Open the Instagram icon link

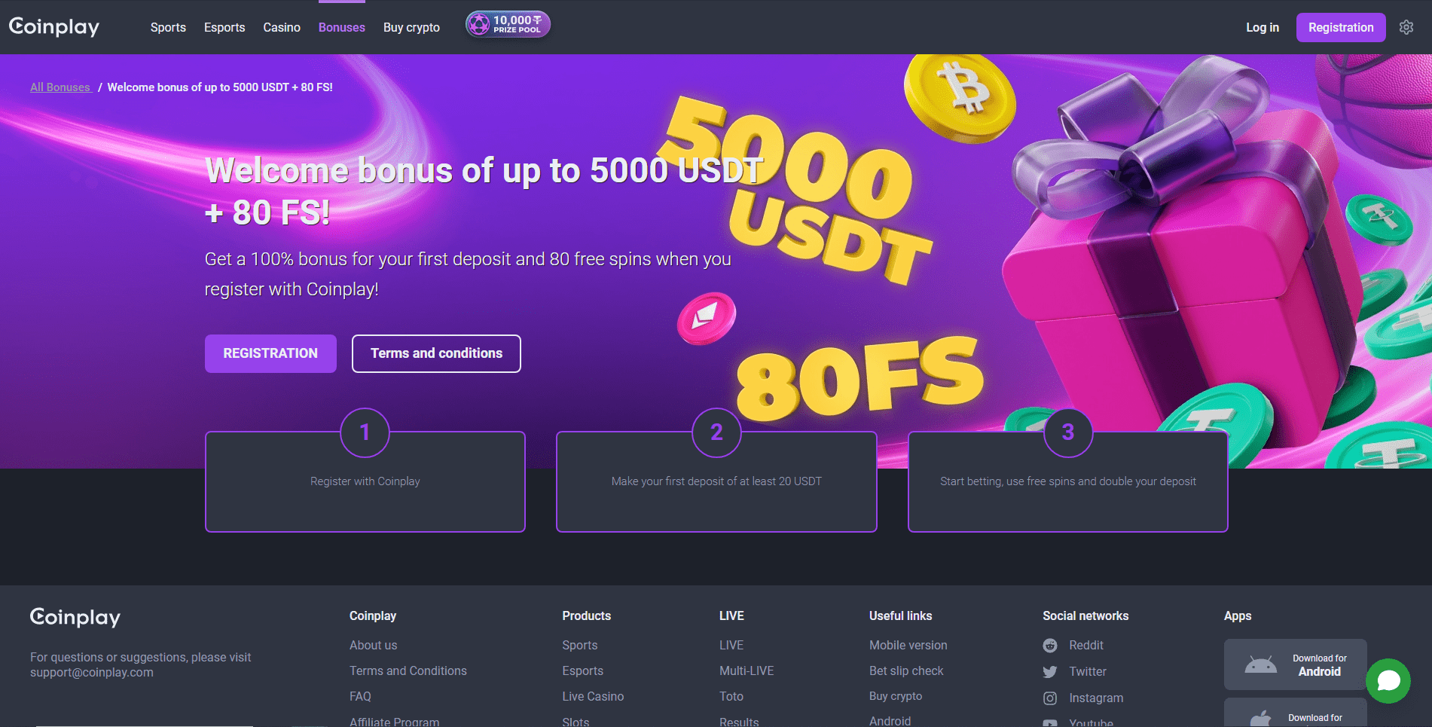tap(1050, 698)
